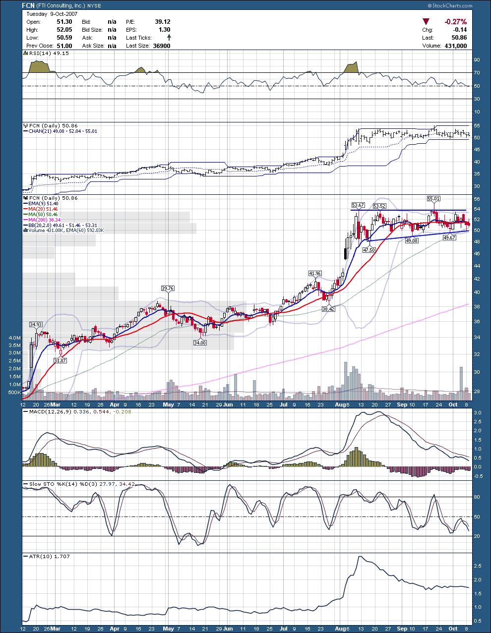Select the MA(20) red legend marker
The image size is (491, 633).
pyautogui.click(x=26, y=209)
